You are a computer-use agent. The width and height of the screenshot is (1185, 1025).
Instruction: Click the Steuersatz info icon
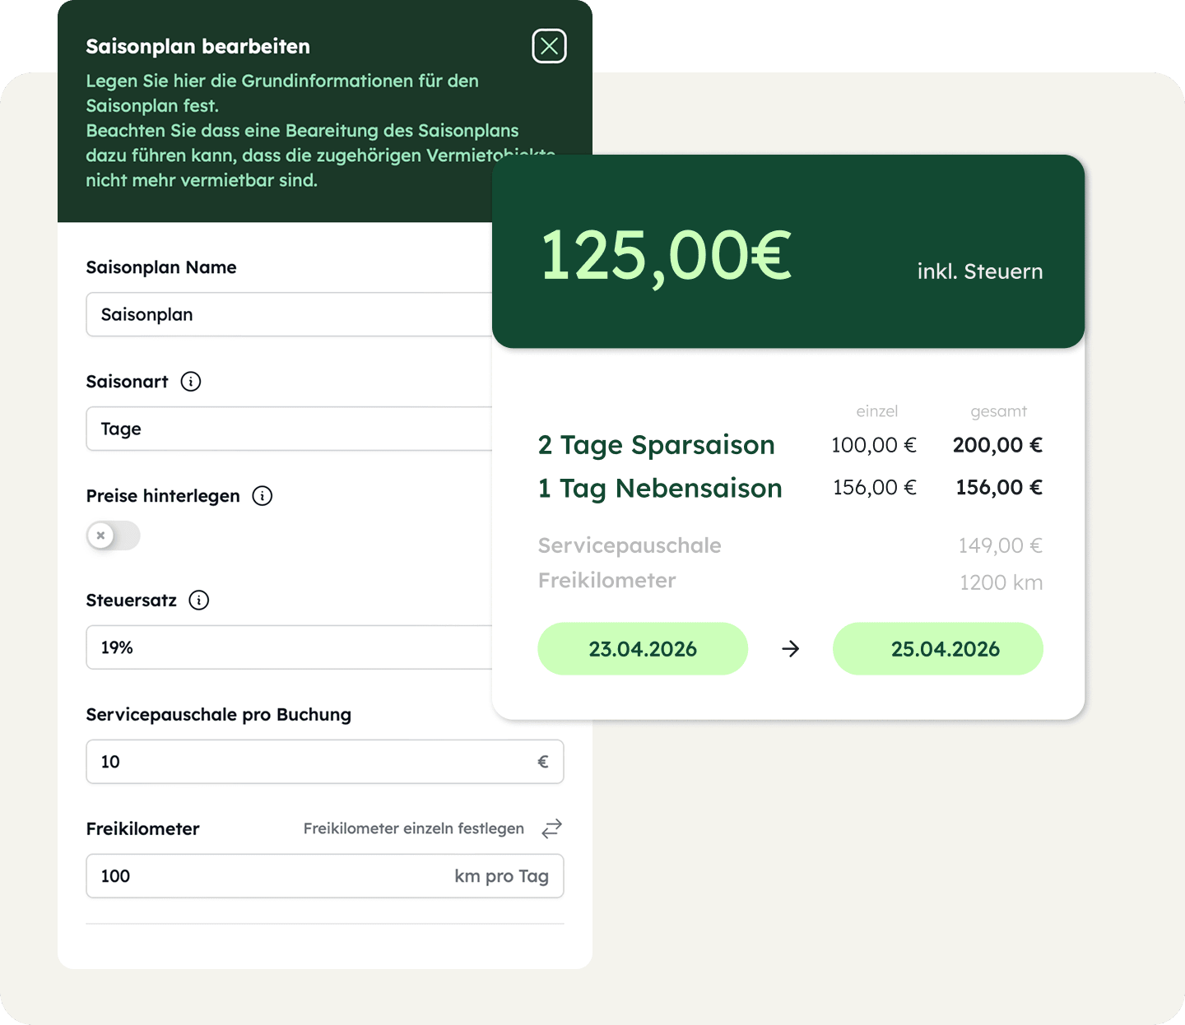click(x=199, y=601)
